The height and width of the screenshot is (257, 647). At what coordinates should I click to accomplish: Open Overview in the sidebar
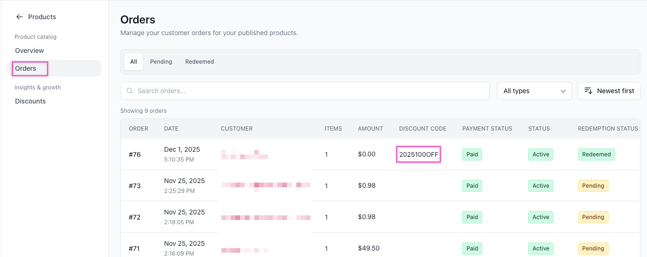coord(29,51)
